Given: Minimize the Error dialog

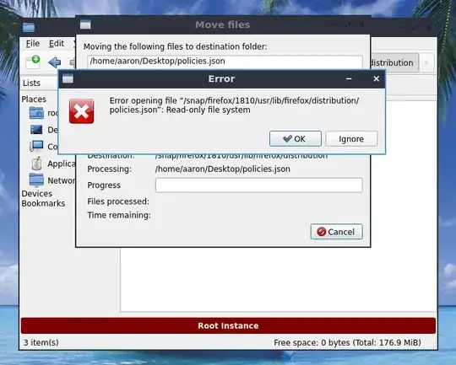Looking at the screenshot, I should click(x=349, y=78).
